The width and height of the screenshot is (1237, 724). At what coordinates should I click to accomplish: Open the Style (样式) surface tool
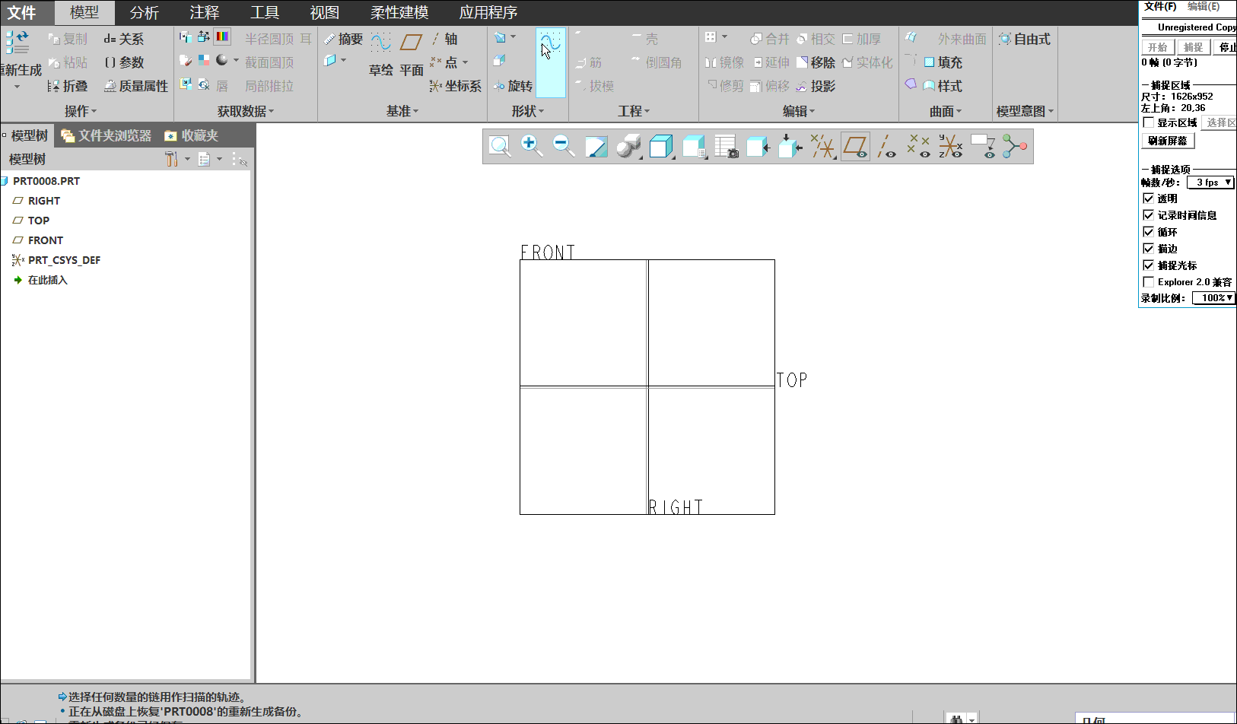coord(943,86)
